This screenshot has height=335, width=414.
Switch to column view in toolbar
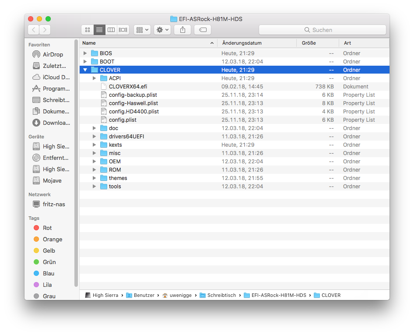pyautogui.click(x=111, y=30)
